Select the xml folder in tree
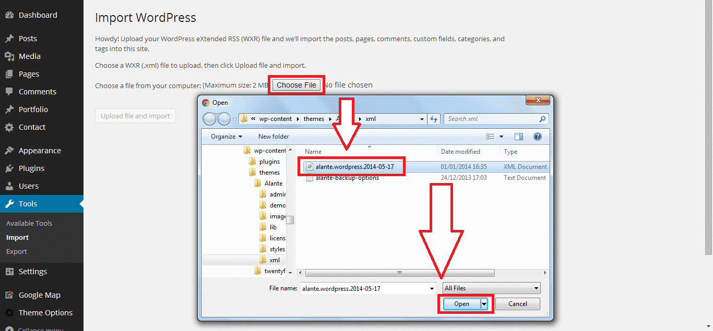The width and height of the screenshot is (713, 331). tap(270, 260)
